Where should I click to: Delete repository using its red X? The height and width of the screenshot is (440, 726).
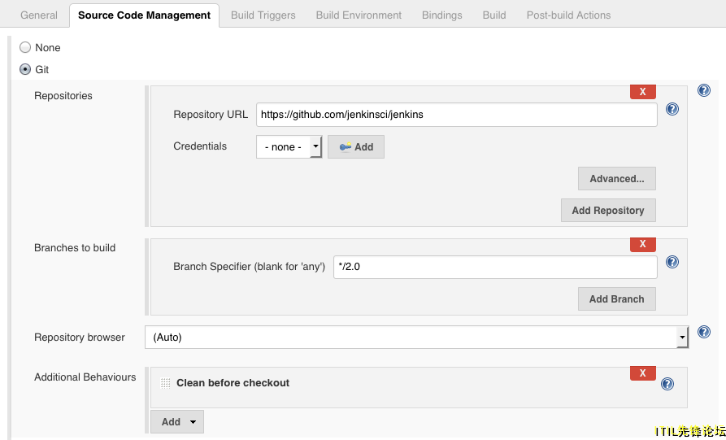pyautogui.click(x=642, y=92)
